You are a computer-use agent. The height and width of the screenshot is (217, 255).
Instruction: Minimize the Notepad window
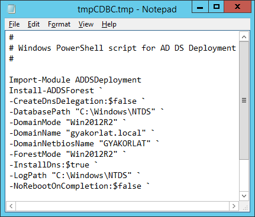200,7
